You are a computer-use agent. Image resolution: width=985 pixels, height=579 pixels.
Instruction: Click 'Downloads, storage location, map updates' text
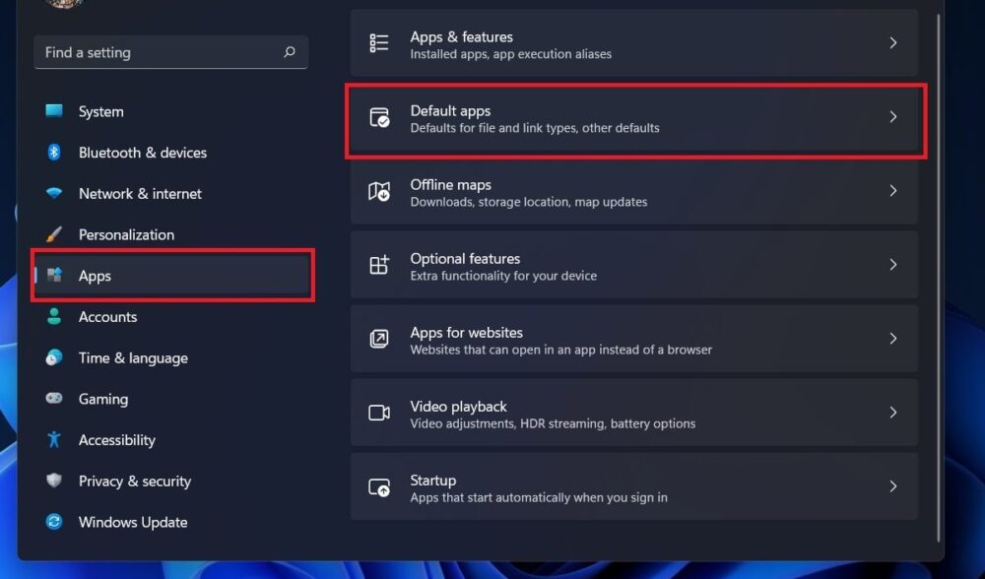pos(528,202)
